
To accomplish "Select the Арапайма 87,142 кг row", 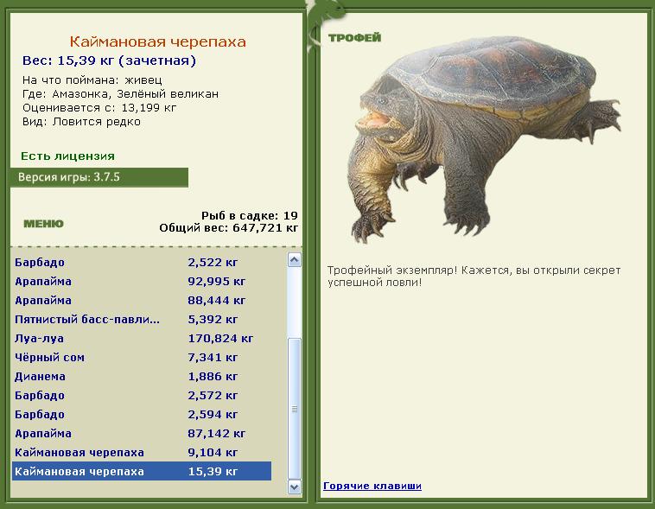I will (x=142, y=433).
